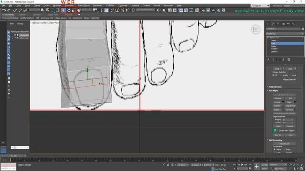Toggle Percent Snap in the main toolbar

point(122,10)
